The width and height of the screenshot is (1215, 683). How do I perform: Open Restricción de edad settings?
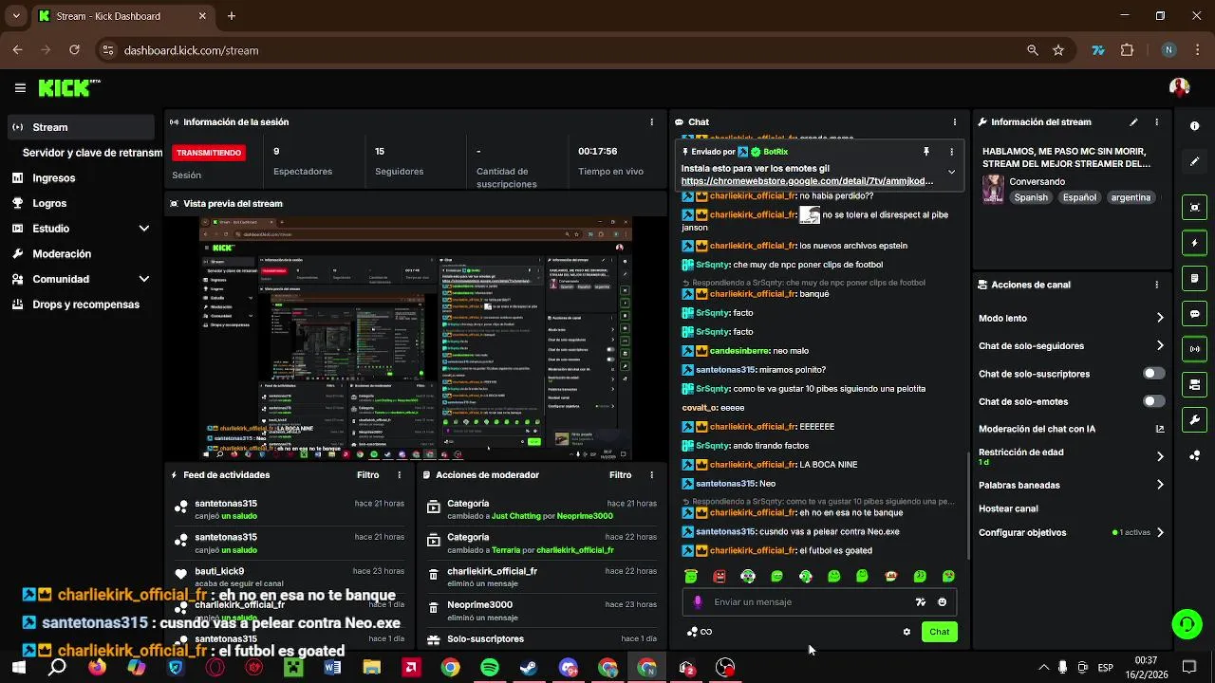(x=1071, y=456)
